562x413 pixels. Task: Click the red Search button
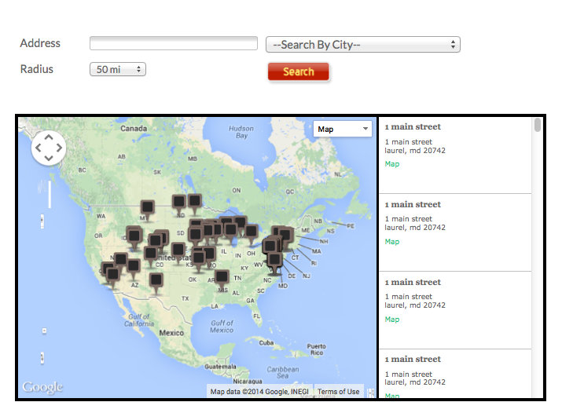[x=298, y=72]
